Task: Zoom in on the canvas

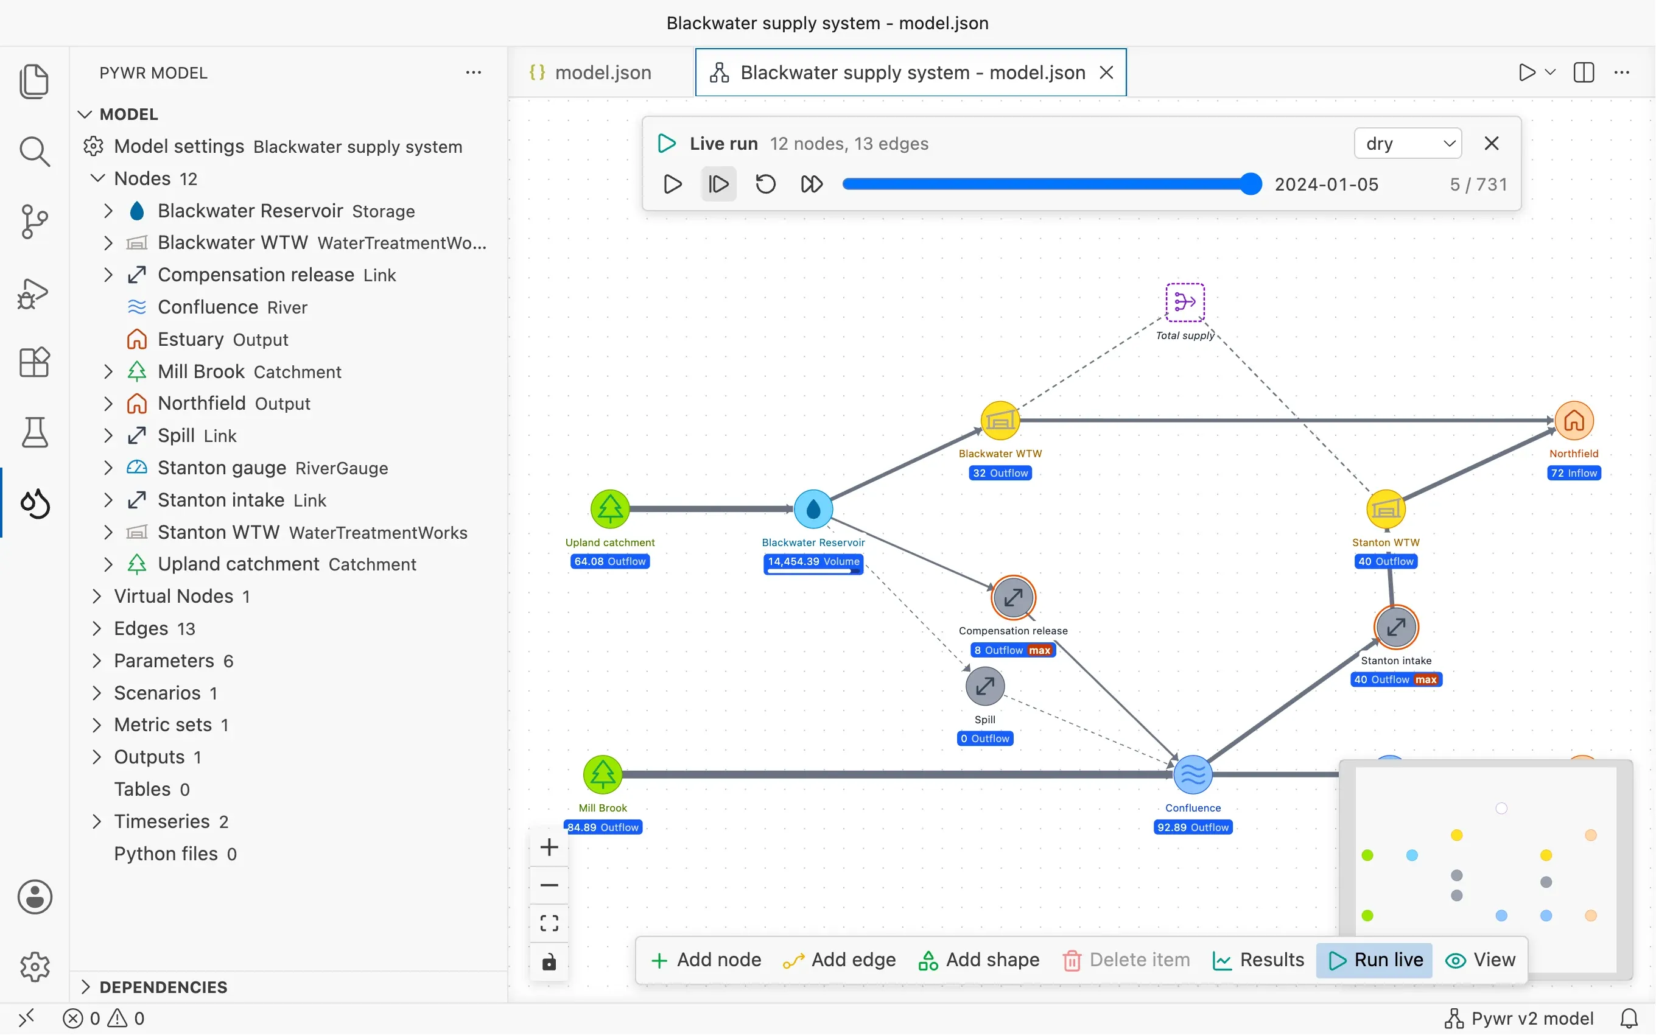Action: 549,847
